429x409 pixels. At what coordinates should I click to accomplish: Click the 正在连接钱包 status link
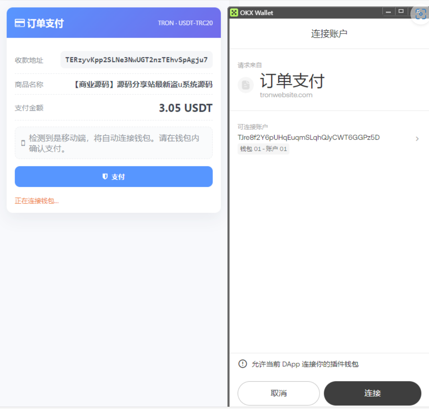point(37,201)
